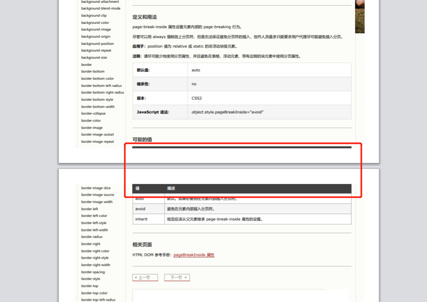Go to background-color in sidebar

pyautogui.click(x=95, y=23)
